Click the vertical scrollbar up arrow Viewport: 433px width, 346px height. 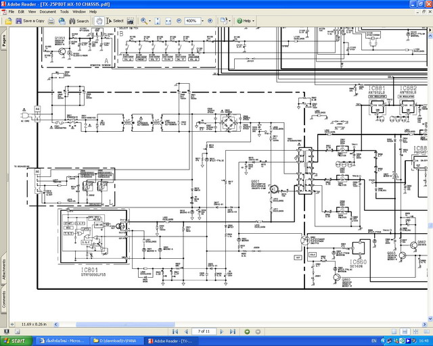(x=430, y=36)
